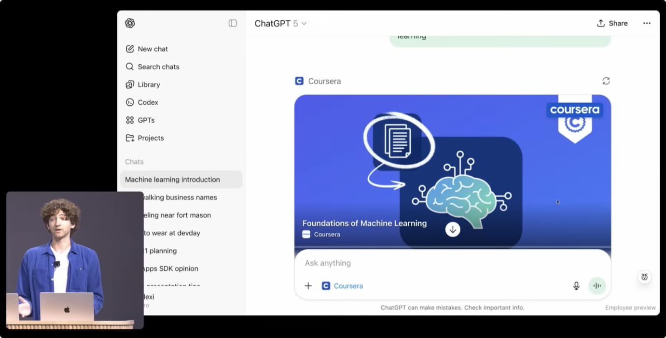Open the Projects section
Screen dimensions: 666x338
(150, 138)
